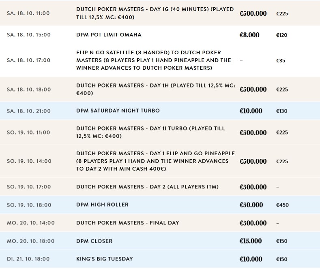Click the DPM Closer event name
The height and width of the screenshot is (269, 320).
click(94, 241)
